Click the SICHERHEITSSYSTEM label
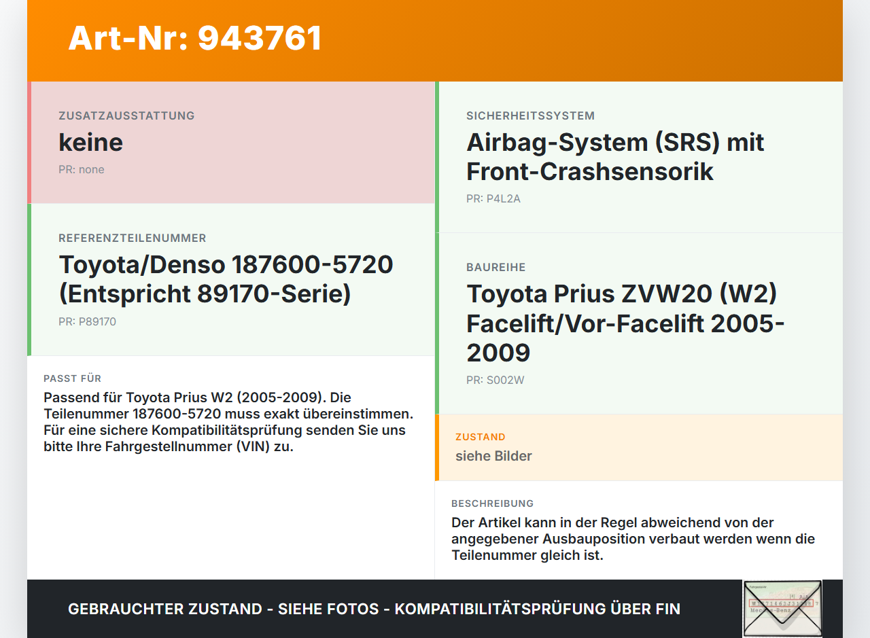Screen dimensions: 870x638 pyautogui.click(x=530, y=116)
